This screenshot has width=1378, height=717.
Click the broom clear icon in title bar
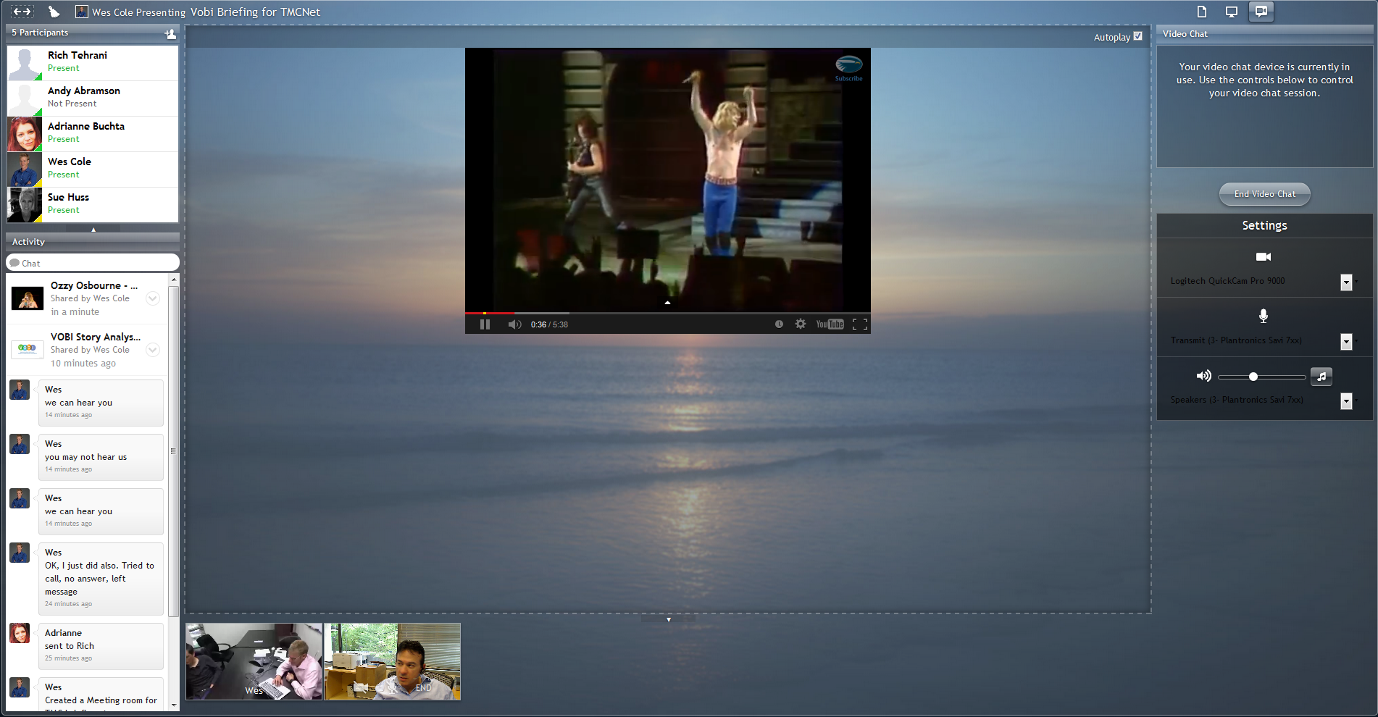click(54, 12)
